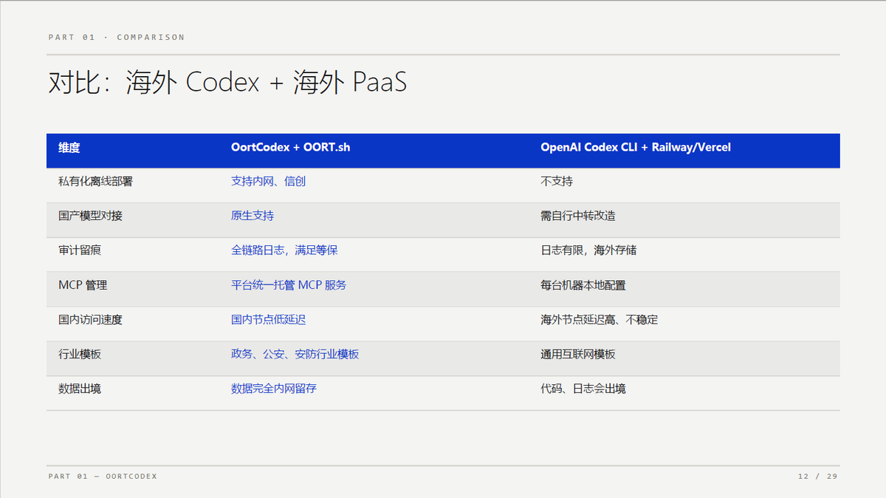Click the 'OortCodex + OORT.sh' column header
This screenshot has width=886, height=498.
click(290, 147)
